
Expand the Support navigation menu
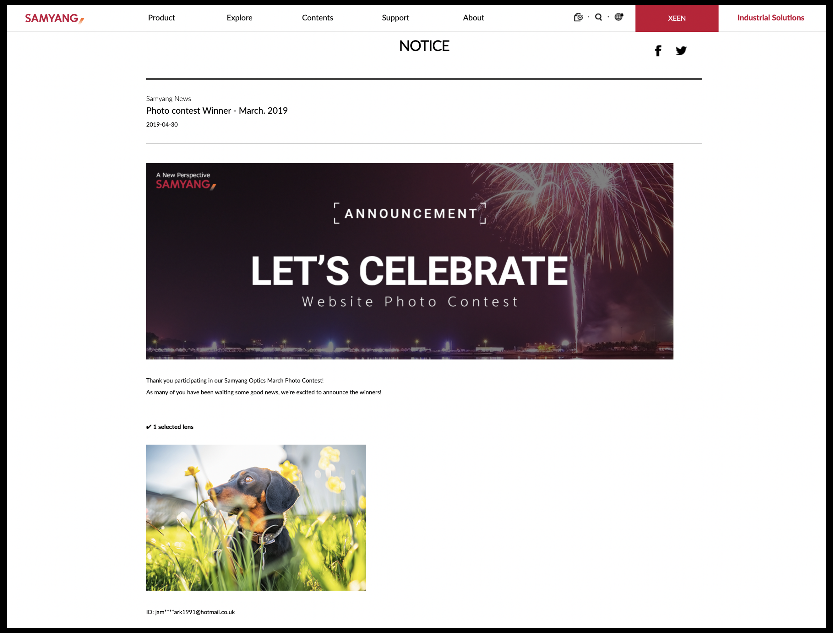point(395,18)
